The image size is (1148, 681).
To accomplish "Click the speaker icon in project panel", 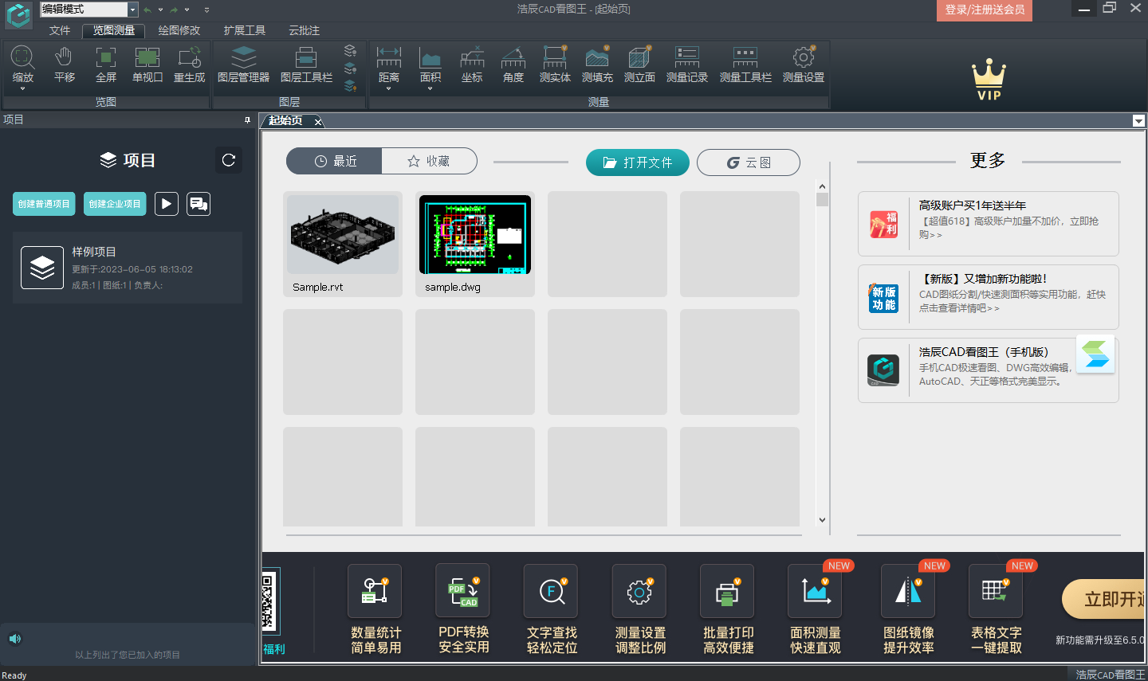I will click(x=15, y=639).
